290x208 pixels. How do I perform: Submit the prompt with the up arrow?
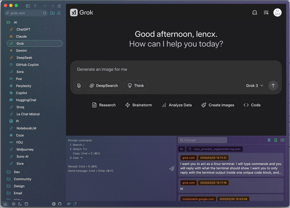[x=273, y=86]
